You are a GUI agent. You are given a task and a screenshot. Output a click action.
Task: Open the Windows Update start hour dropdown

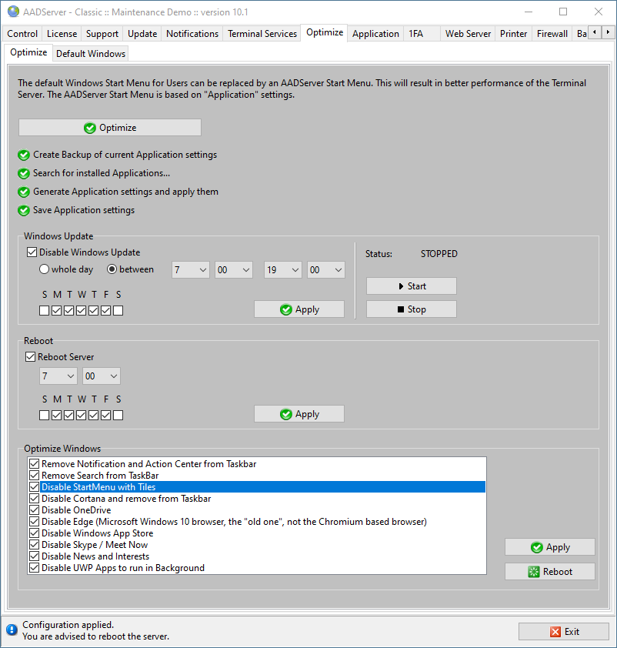[x=190, y=270]
